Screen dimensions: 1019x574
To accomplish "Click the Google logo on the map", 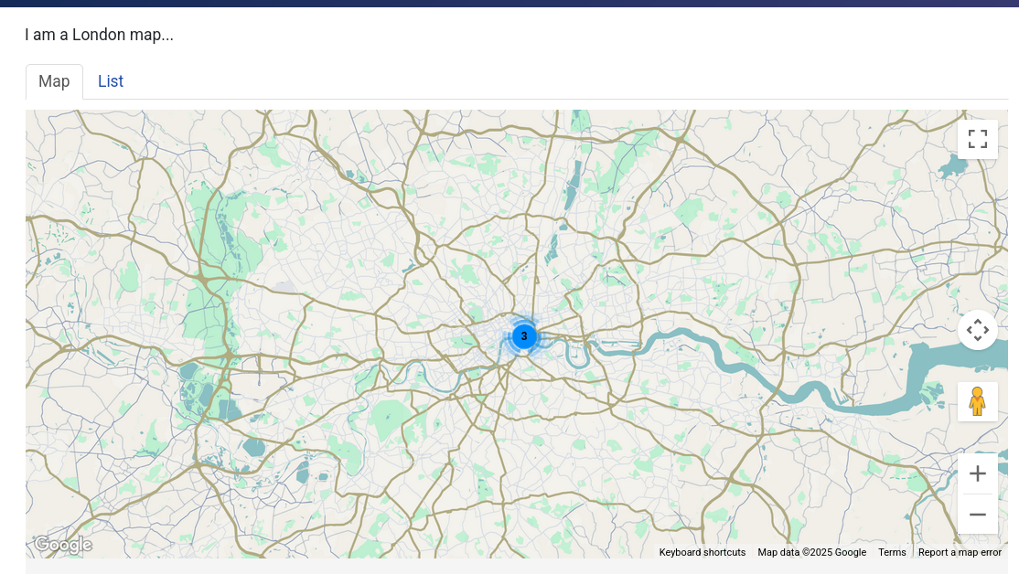I will tap(63, 545).
